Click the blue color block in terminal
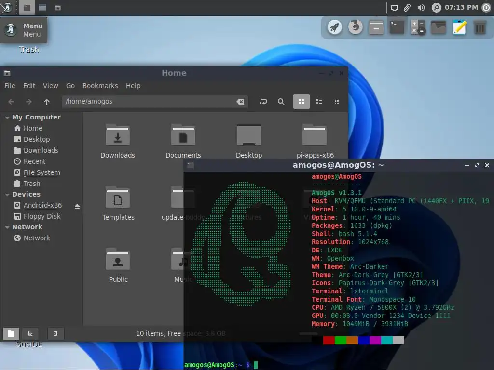Screen dimensions: 494x370 click(x=364, y=340)
